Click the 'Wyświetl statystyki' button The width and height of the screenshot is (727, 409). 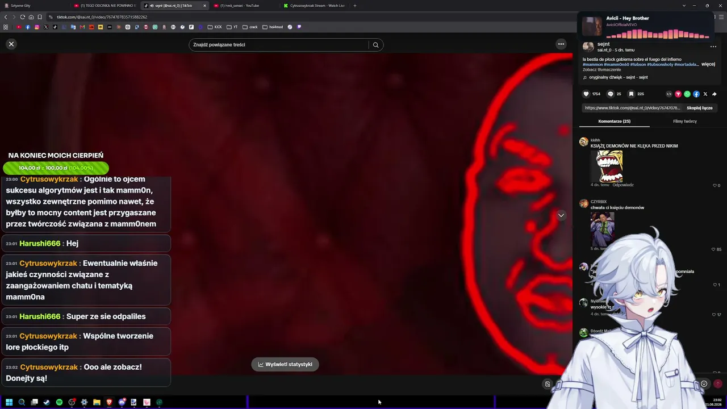[285, 365]
